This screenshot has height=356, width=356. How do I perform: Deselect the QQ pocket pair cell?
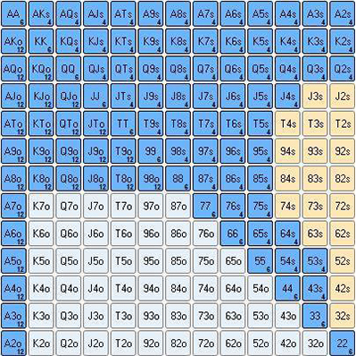69,69
